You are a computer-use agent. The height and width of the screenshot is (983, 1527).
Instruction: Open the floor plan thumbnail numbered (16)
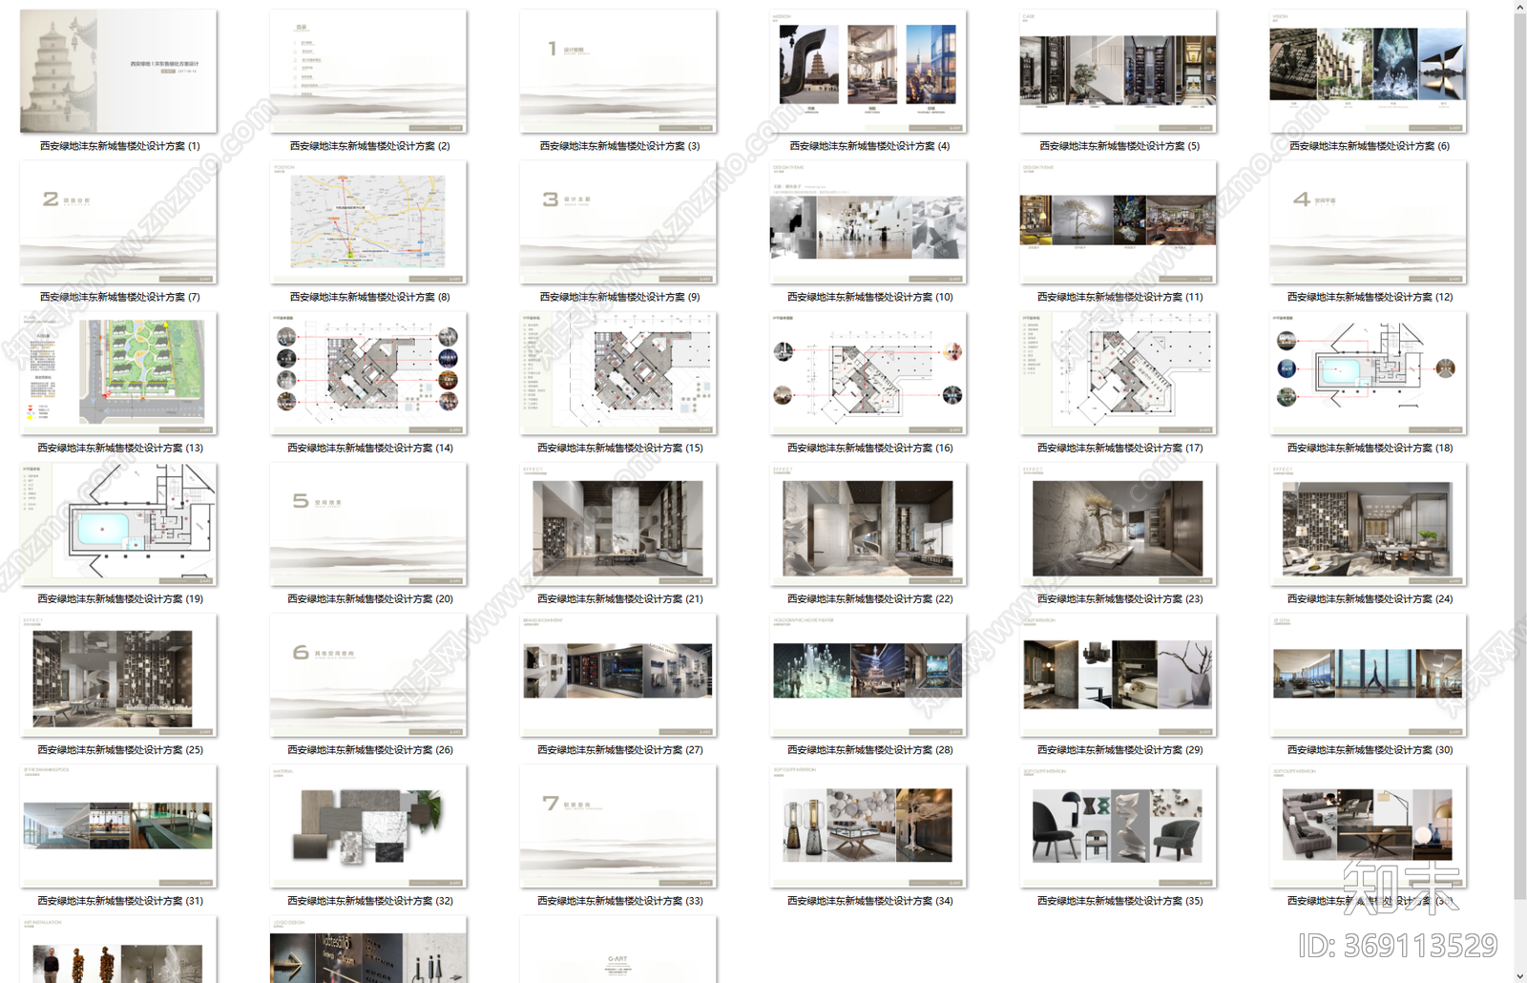coord(868,373)
